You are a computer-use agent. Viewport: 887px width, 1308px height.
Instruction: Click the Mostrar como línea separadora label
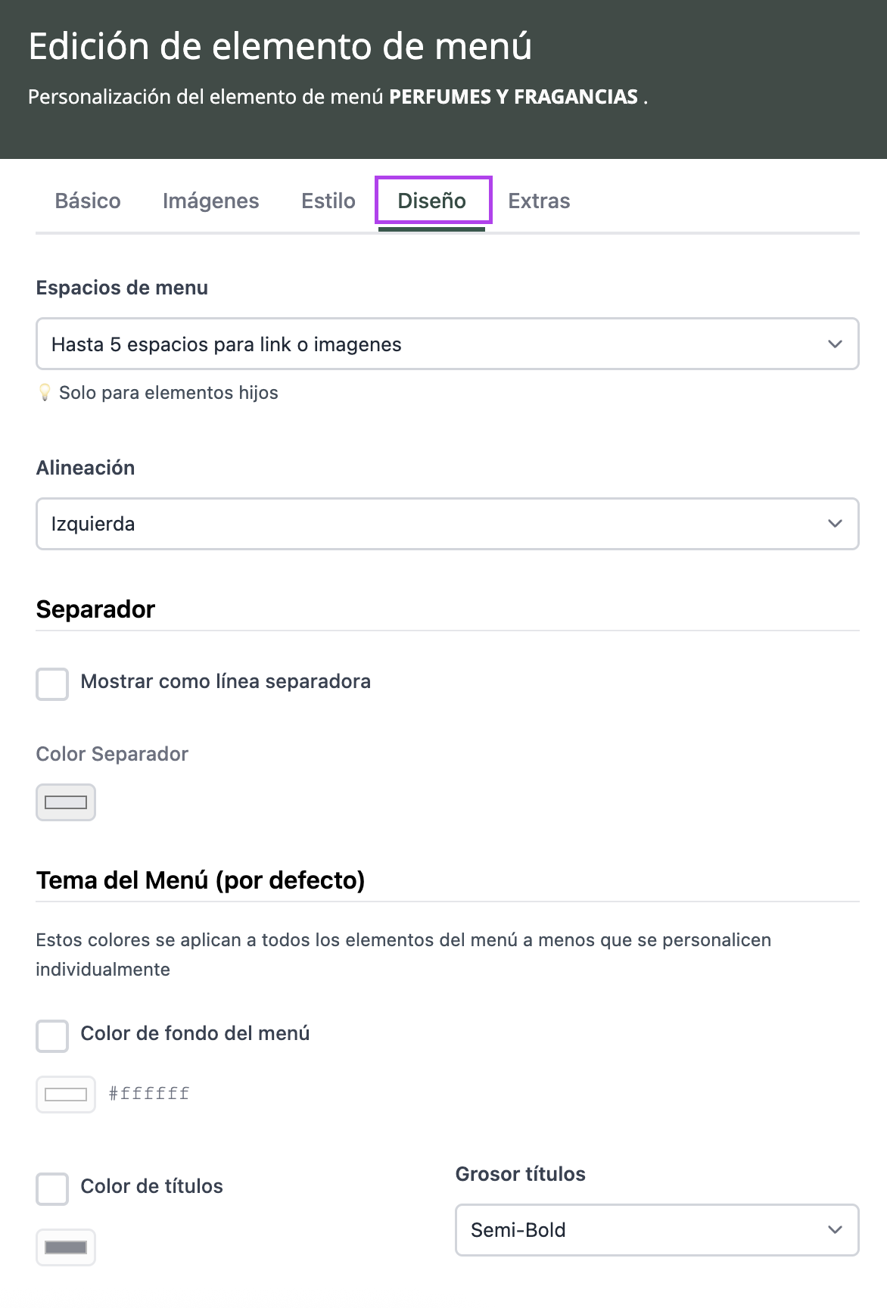click(226, 681)
